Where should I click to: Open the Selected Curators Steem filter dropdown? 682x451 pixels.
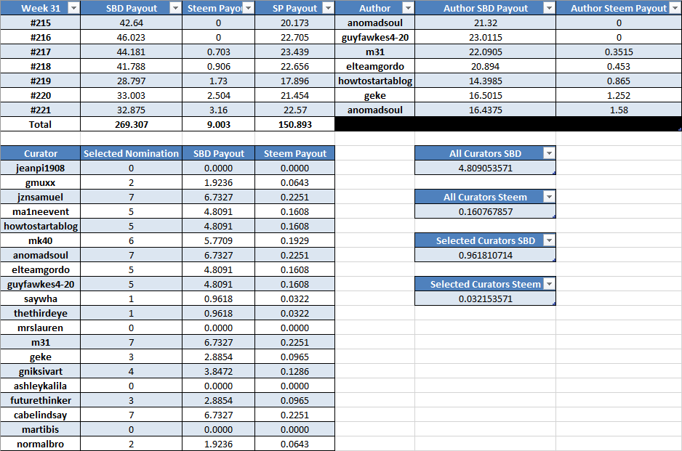(550, 284)
